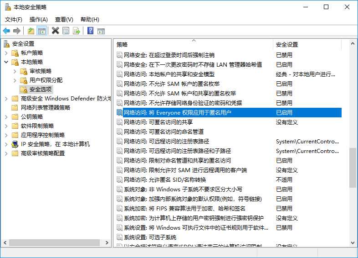358x258 pixels.
Task: Click the Forward arrow toolbar icon
Action: click(17, 31)
